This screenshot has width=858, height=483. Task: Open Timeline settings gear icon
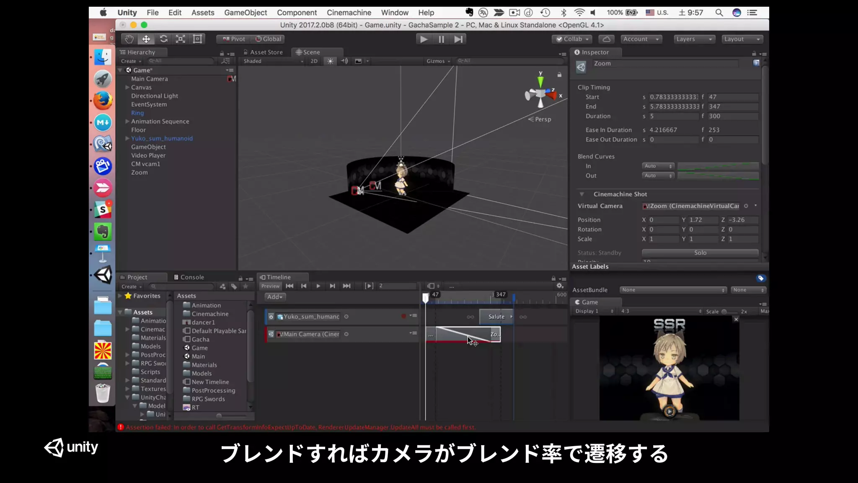point(560,286)
